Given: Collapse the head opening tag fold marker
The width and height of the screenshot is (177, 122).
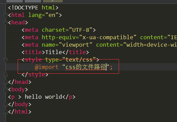Looking at the screenshot, I should pyautogui.click(x=5, y=23).
